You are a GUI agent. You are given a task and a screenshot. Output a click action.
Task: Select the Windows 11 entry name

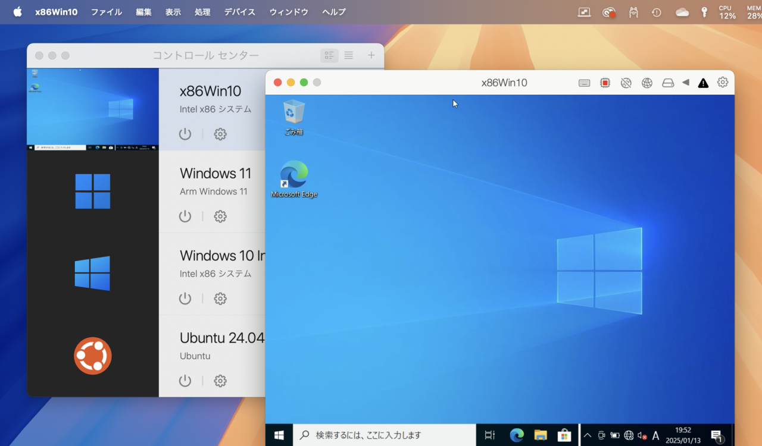(x=216, y=174)
